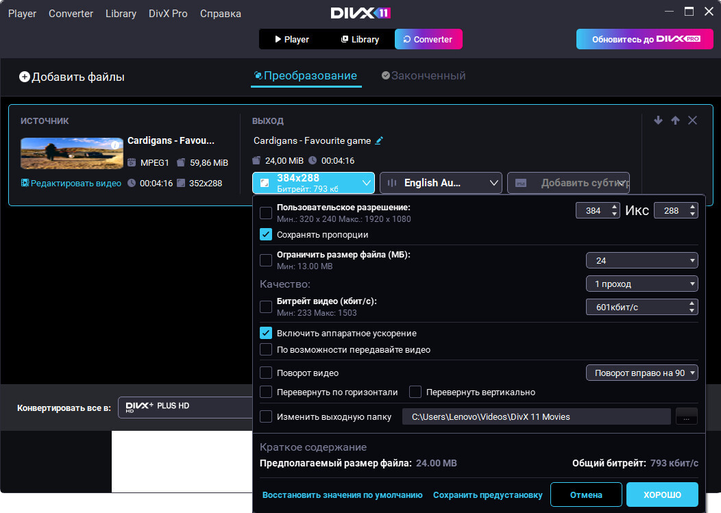Enable Битрейт видео checkbox
Viewport: 721px width, 513px height.
tap(266, 307)
